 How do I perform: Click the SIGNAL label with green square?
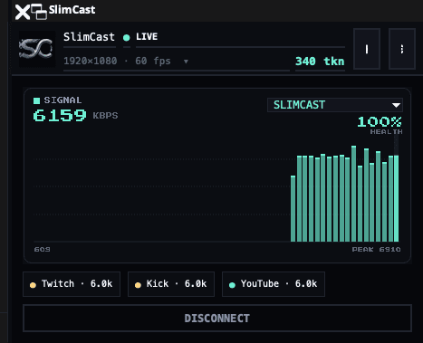point(57,100)
